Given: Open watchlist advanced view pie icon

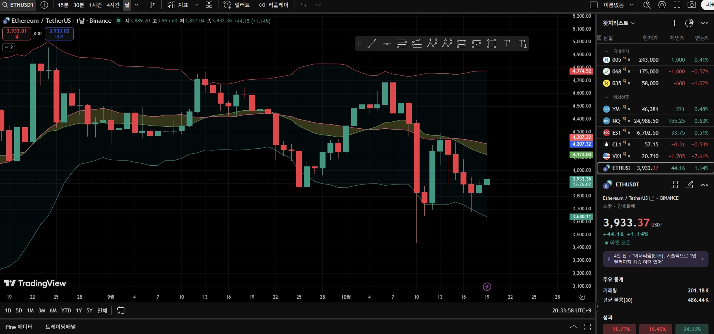Looking at the screenshot, I should tap(689, 23).
